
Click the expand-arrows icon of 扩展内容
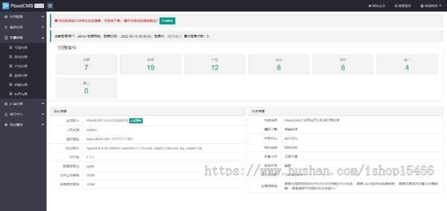pyautogui.click(x=6, y=104)
